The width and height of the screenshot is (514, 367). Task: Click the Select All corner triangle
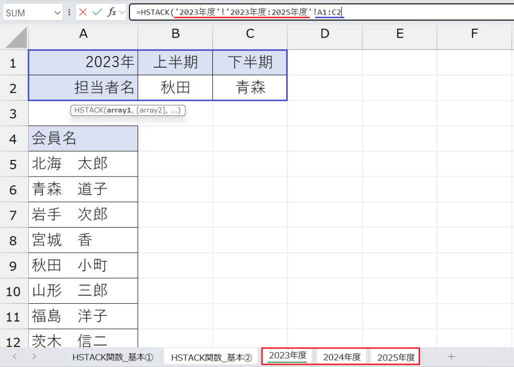click(15, 37)
